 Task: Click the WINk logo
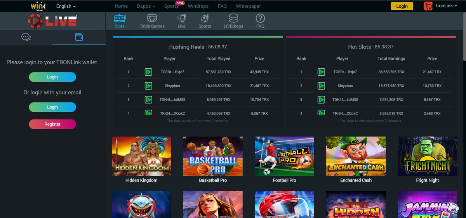point(38,6)
